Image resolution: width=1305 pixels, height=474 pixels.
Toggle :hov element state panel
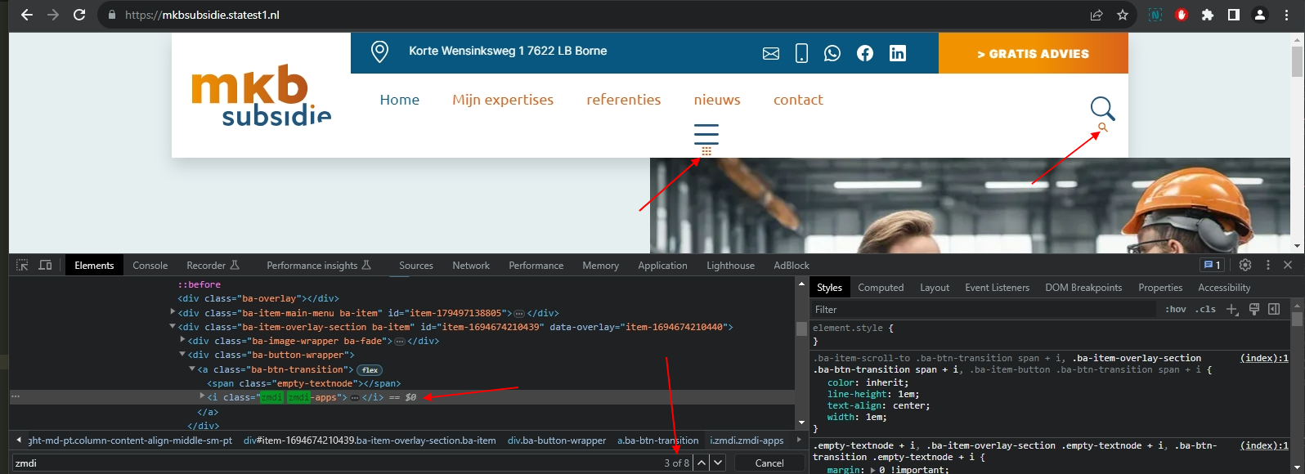click(1176, 309)
